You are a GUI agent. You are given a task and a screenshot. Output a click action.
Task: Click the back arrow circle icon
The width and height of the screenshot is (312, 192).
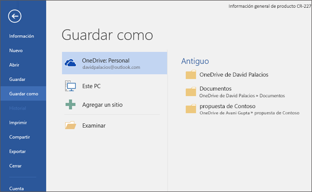click(14, 16)
